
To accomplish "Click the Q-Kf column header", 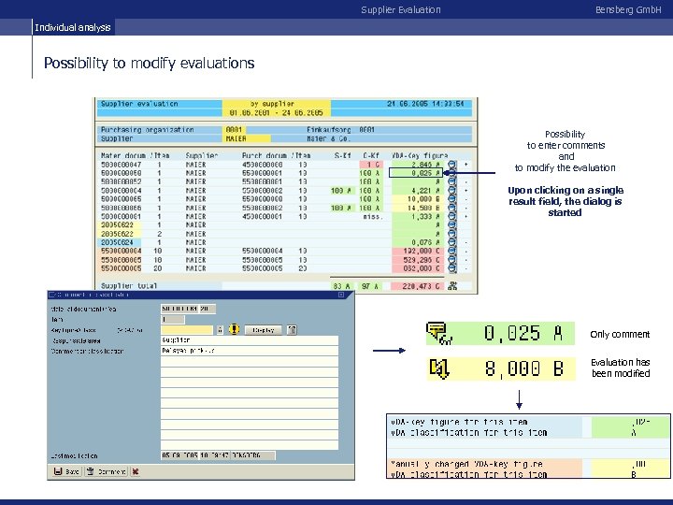I will click(371, 155).
